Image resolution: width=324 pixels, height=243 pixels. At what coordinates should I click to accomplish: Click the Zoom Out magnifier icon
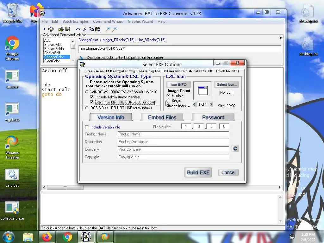(115, 29)
